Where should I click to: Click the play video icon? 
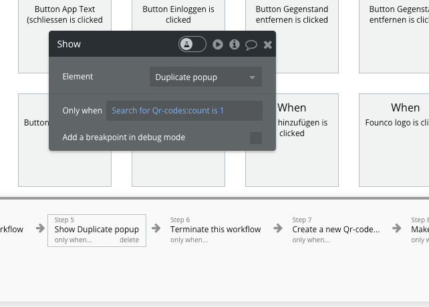pyautogui.click(x=218, y=45)
